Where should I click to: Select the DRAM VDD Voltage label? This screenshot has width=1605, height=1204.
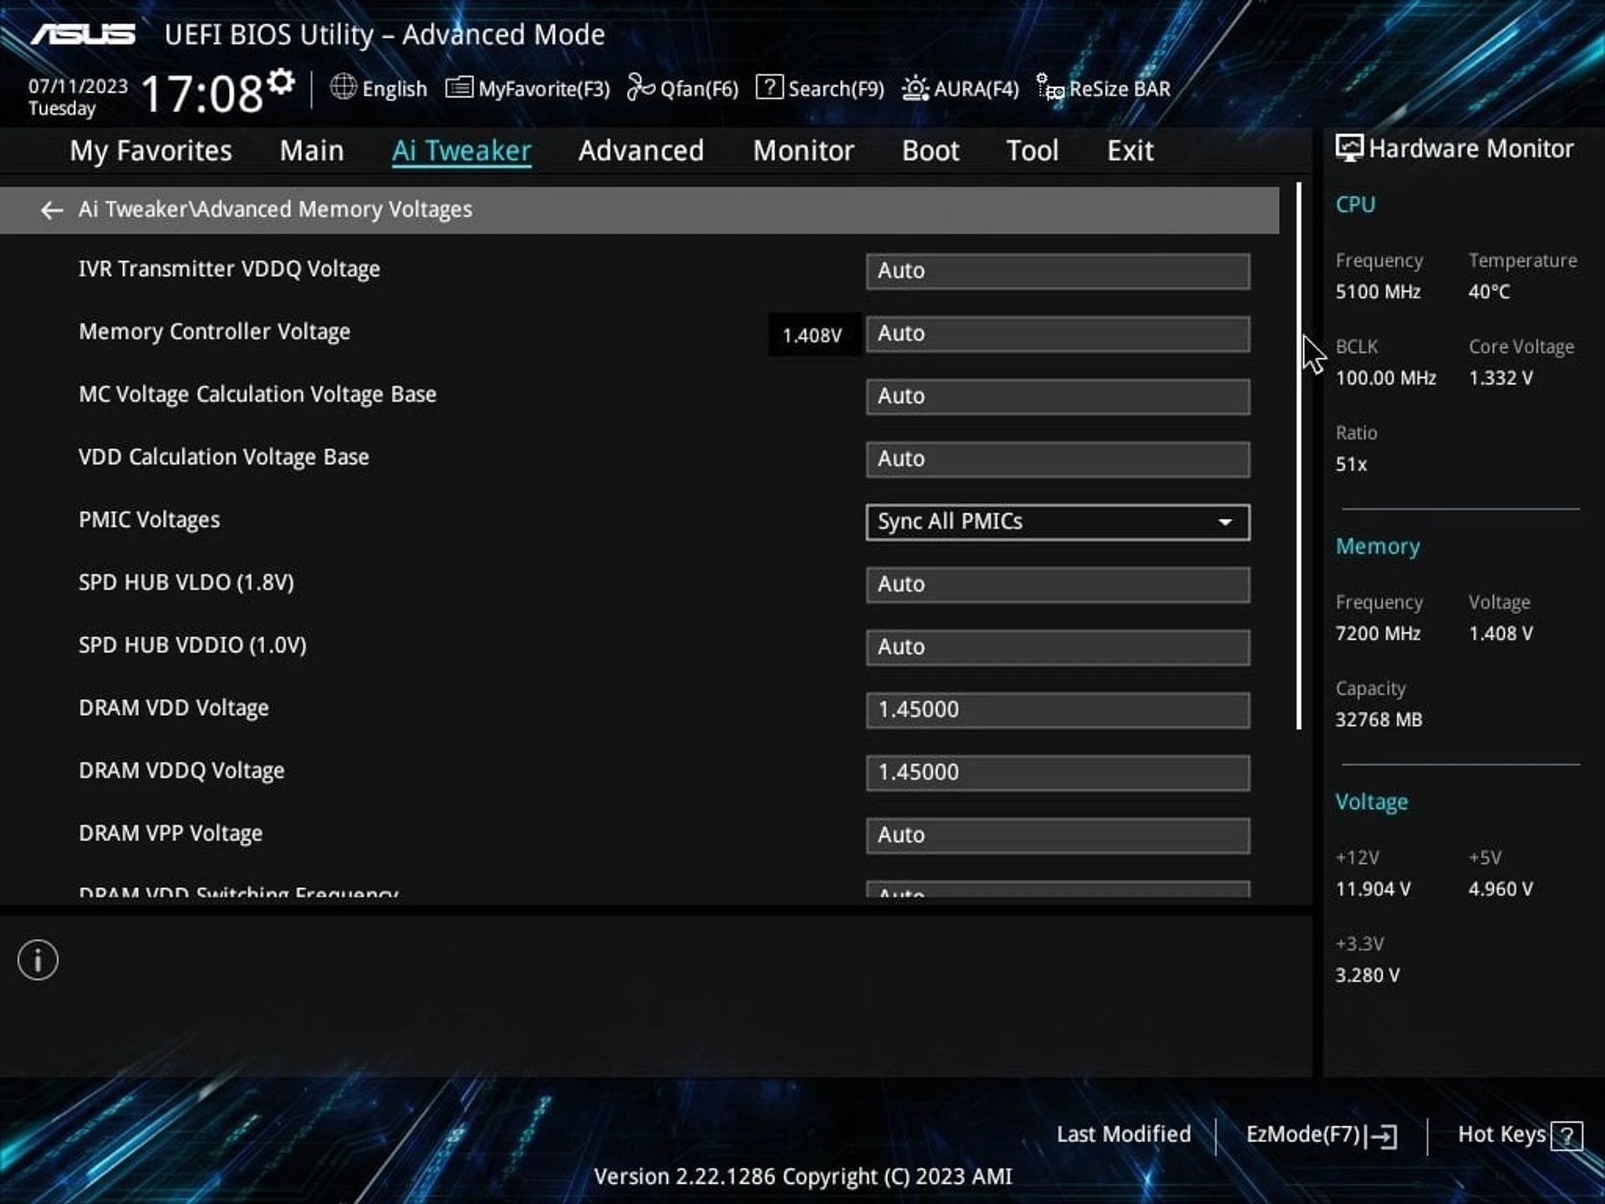(174, 708)
